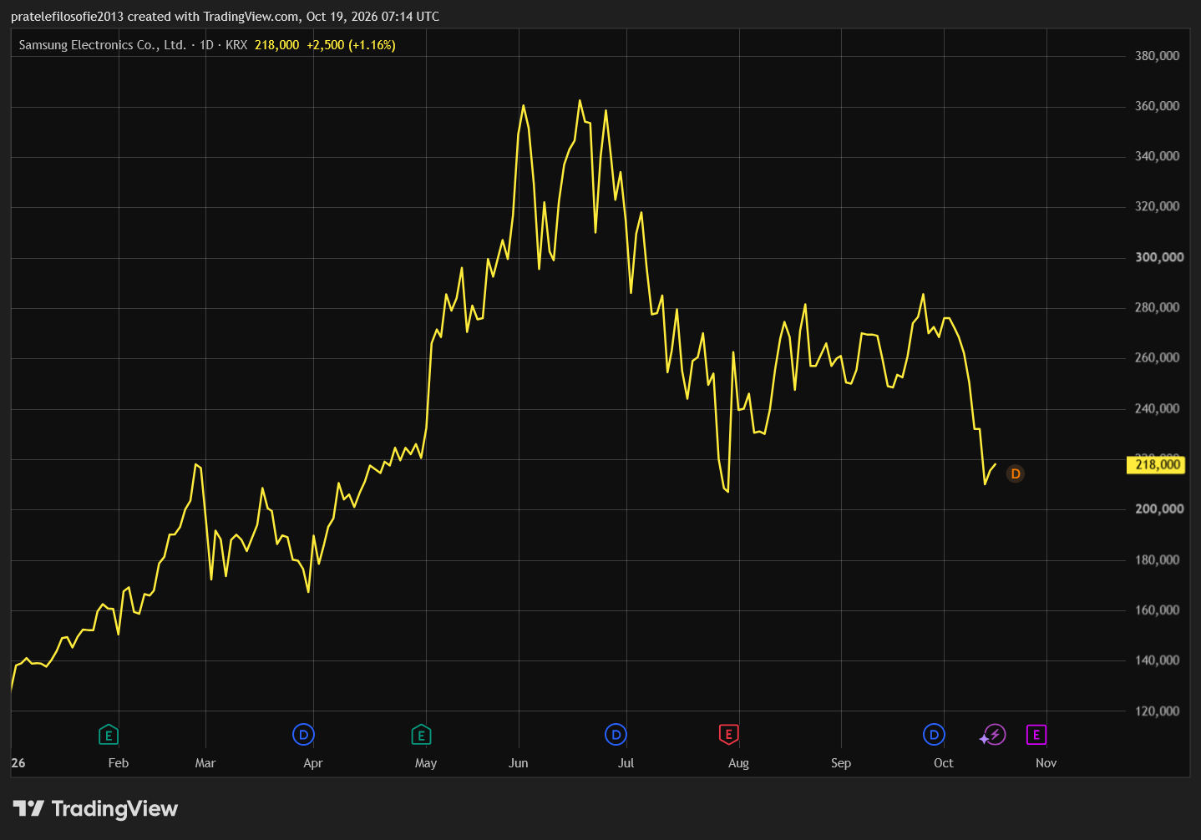Select the Jun label on the time axis
Viewport: 1201px width, 840px height.
click(519, 763)
